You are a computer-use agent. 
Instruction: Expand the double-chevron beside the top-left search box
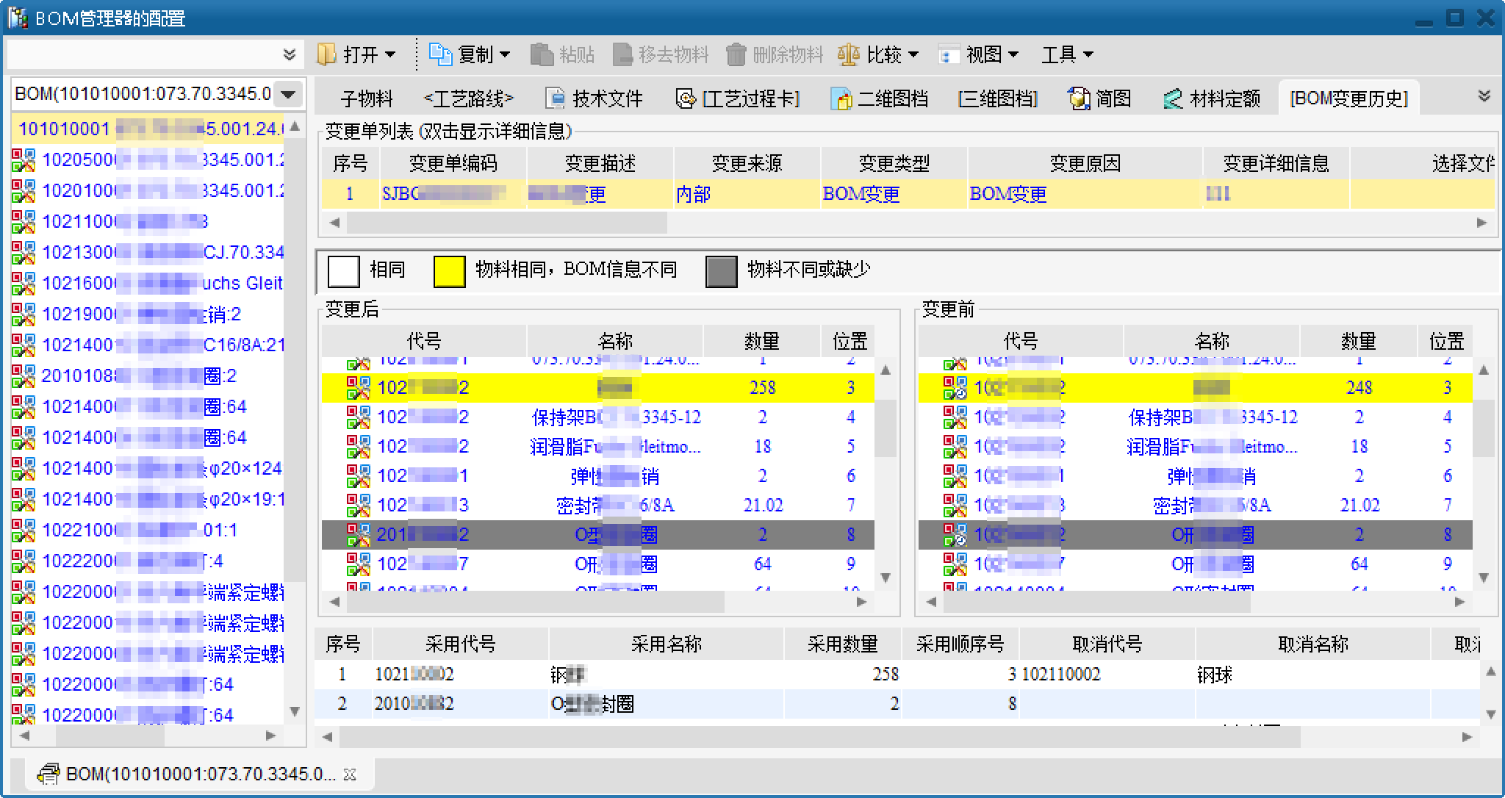tap(290, 54)
